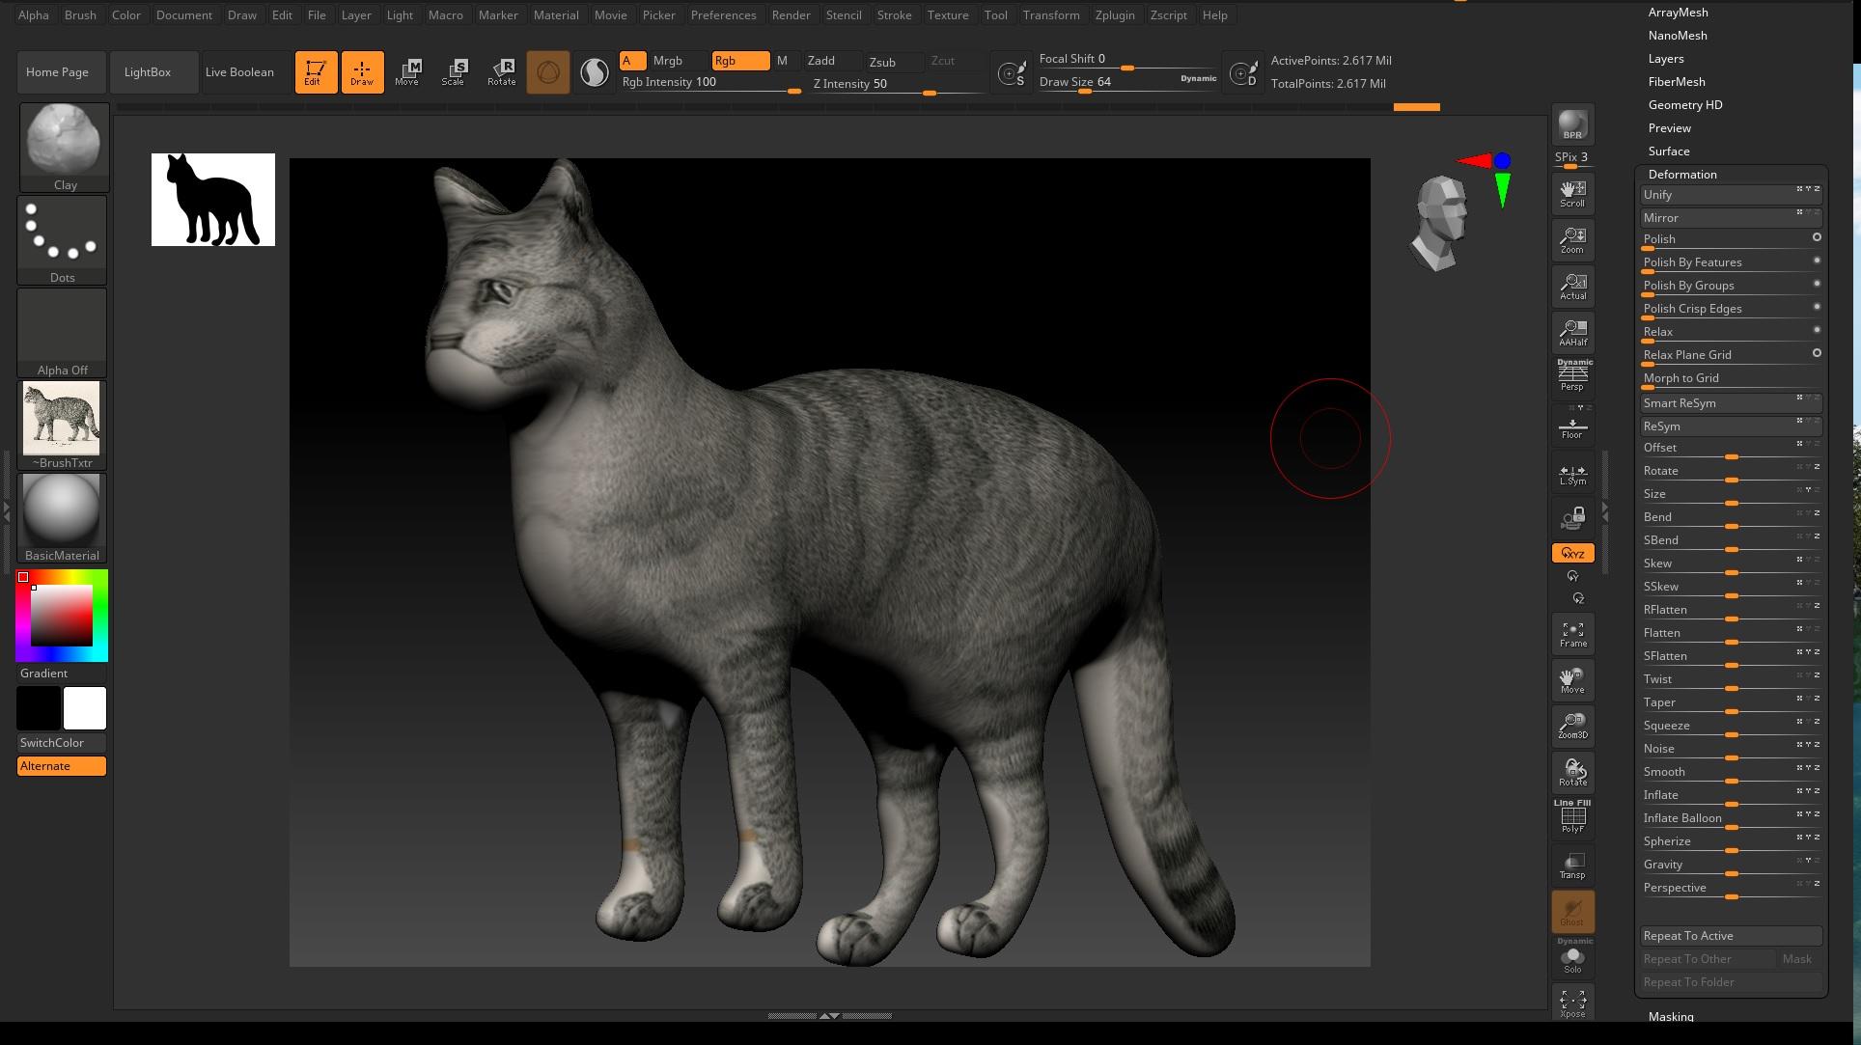Screen dimensions: 1861x1045
Task: Select the Rotate transform tool
Action: point(501,71)
